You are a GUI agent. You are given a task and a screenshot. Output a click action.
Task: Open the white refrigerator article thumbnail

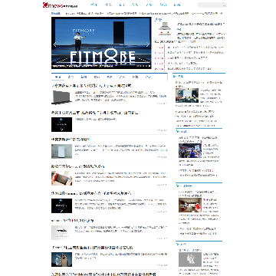(x=61, y=151)
